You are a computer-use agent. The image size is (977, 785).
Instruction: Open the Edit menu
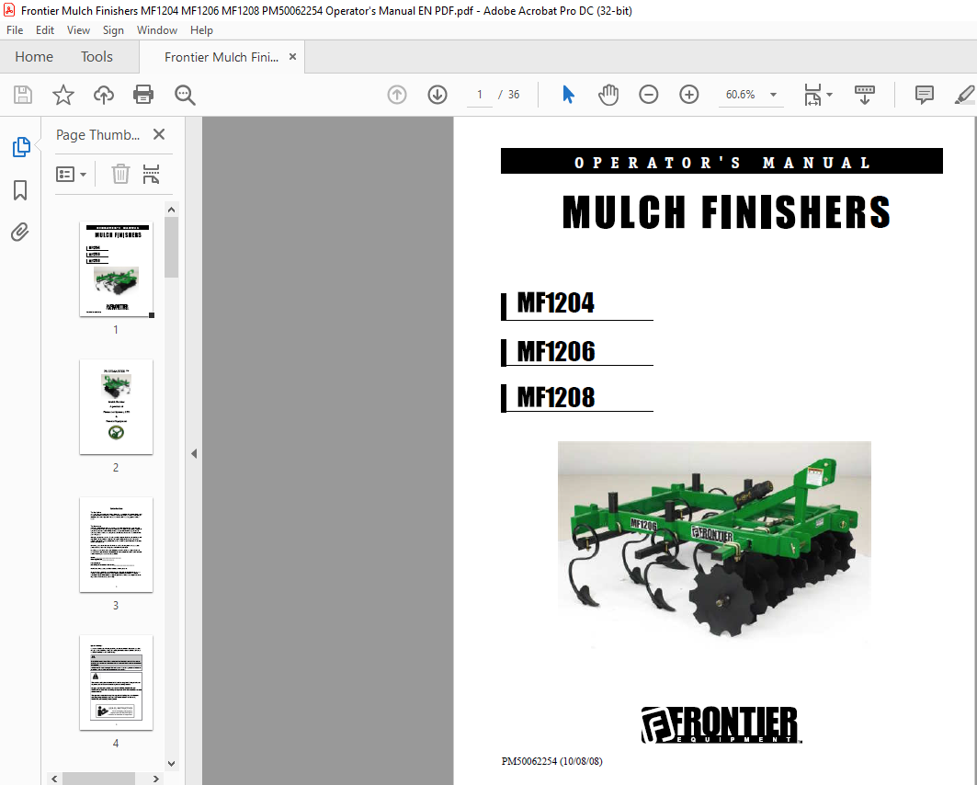(x=45, y=30)
